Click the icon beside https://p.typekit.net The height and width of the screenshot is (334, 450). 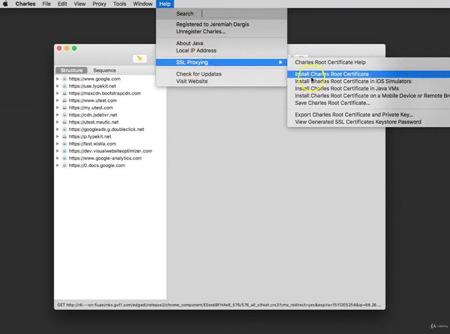[x=64, y=137]
